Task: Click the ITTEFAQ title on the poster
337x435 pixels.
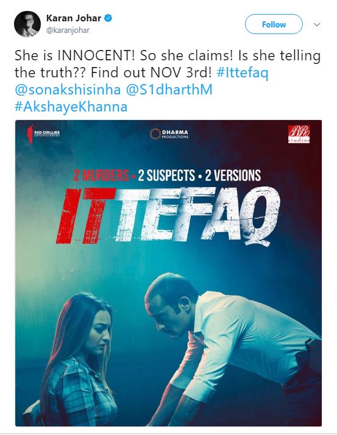Action: pyautogui.click(x=168, y=216)
